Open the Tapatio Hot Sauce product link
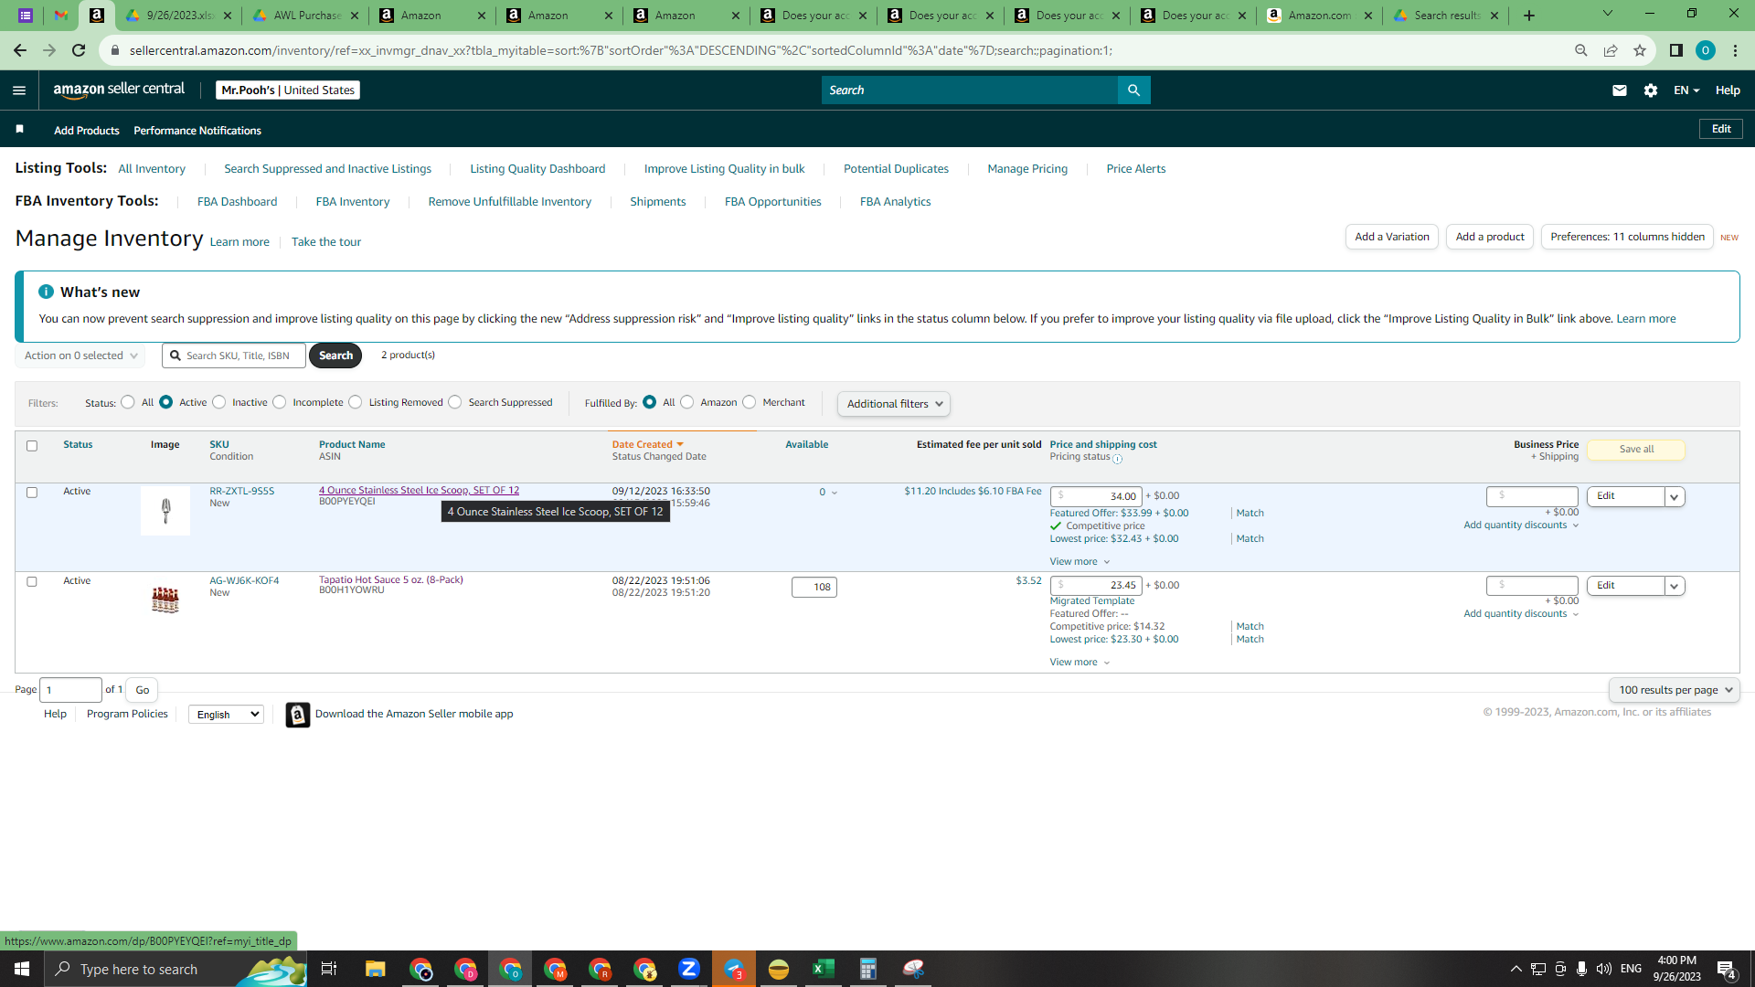This screenshot has height=987, width=1755. coord(391,580)
